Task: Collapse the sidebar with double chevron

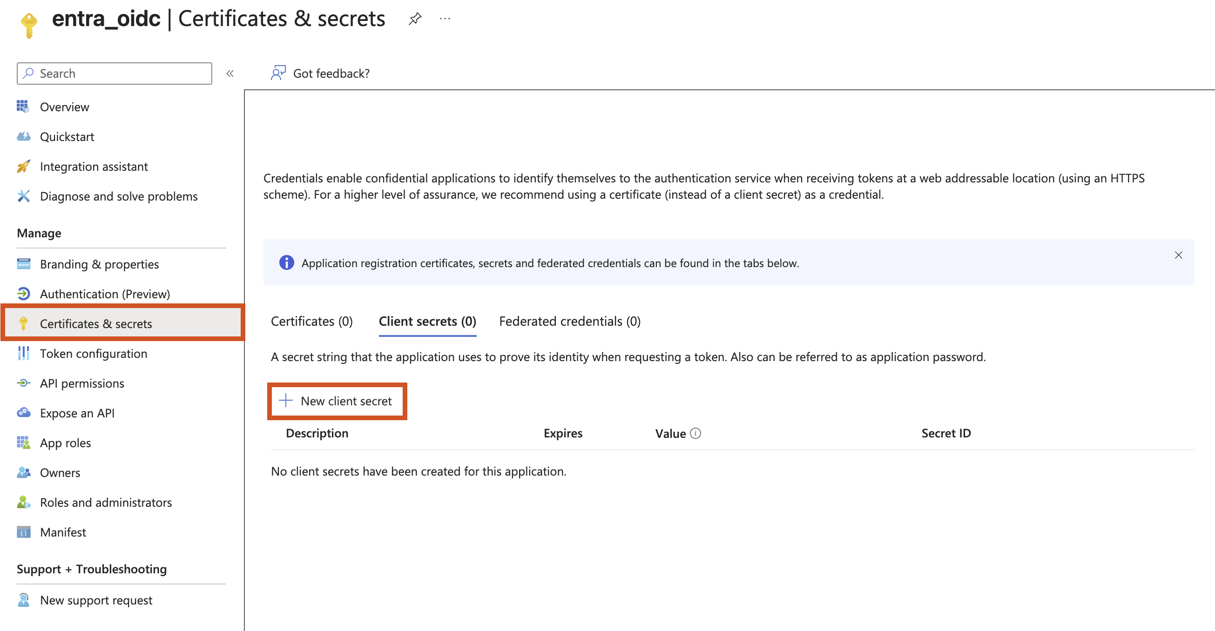Action: (x=230, y=74)
